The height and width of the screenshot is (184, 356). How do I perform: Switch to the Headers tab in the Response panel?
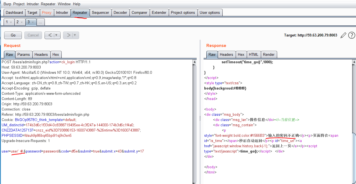(227, 54)
